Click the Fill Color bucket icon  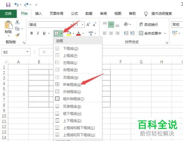69,33
